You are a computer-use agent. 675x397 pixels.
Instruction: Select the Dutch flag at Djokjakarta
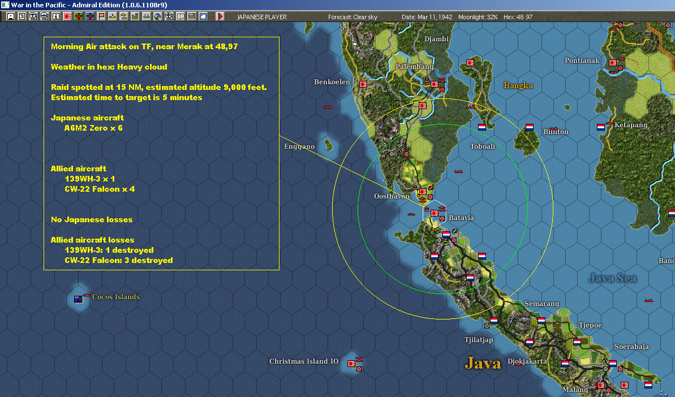coord(530,342)
